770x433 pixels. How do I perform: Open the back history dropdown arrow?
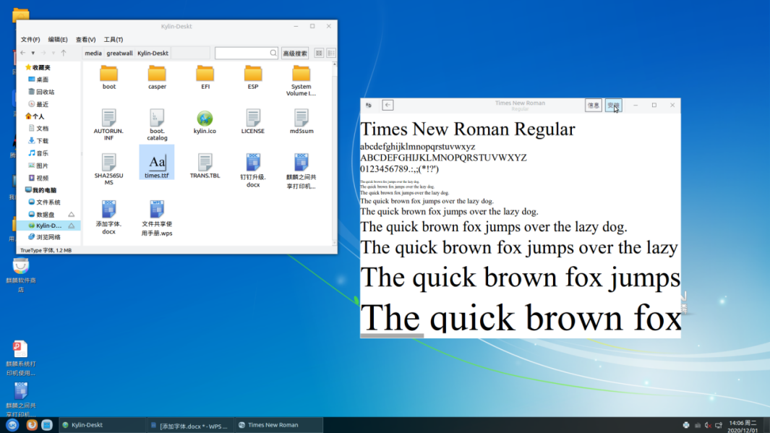click(33, 53)
